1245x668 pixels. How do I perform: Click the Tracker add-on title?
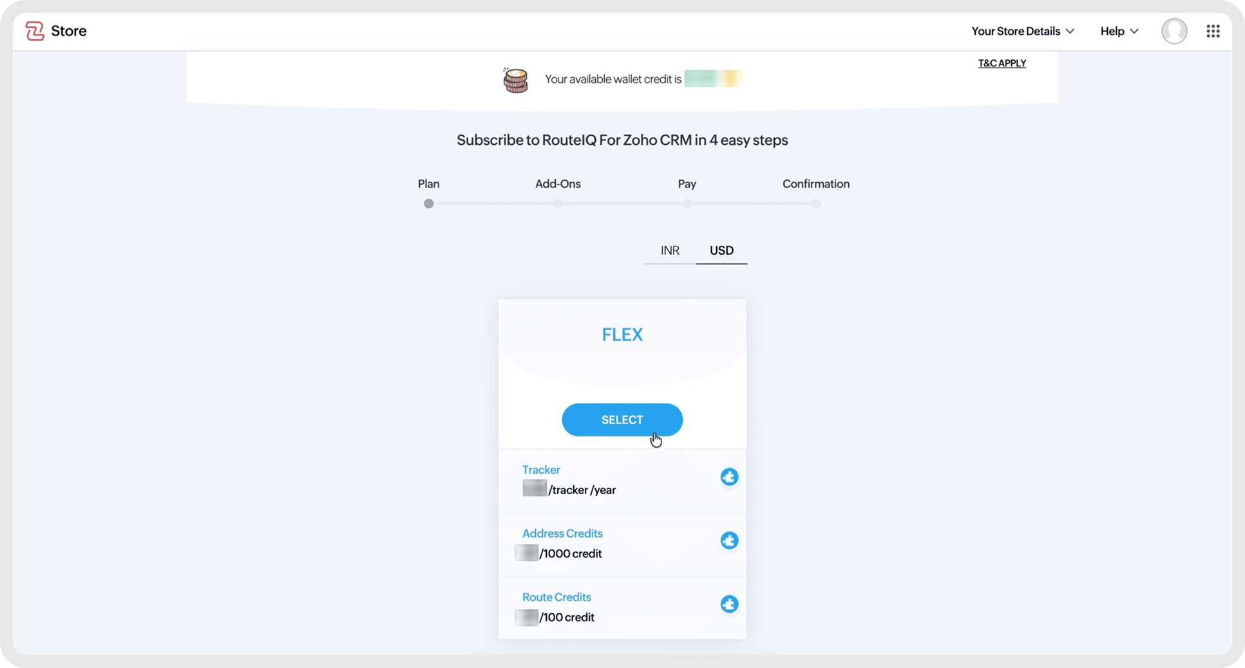[x=541, y=470]
